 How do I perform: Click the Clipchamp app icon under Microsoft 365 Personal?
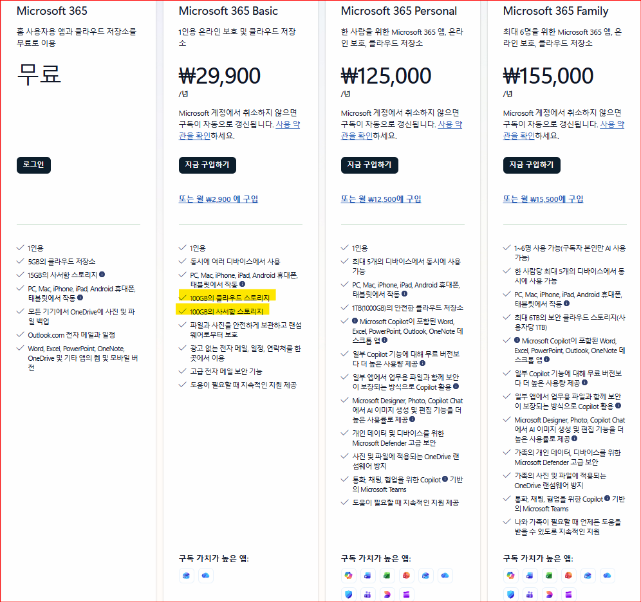pos(406,594)
